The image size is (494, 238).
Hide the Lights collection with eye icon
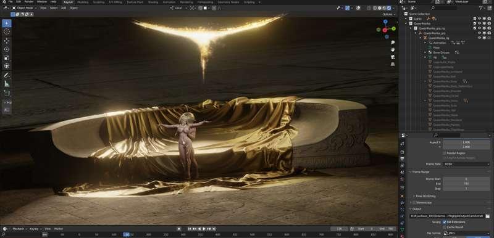point(480,18)
